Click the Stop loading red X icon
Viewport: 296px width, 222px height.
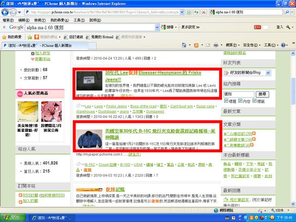tap(203, 12)
